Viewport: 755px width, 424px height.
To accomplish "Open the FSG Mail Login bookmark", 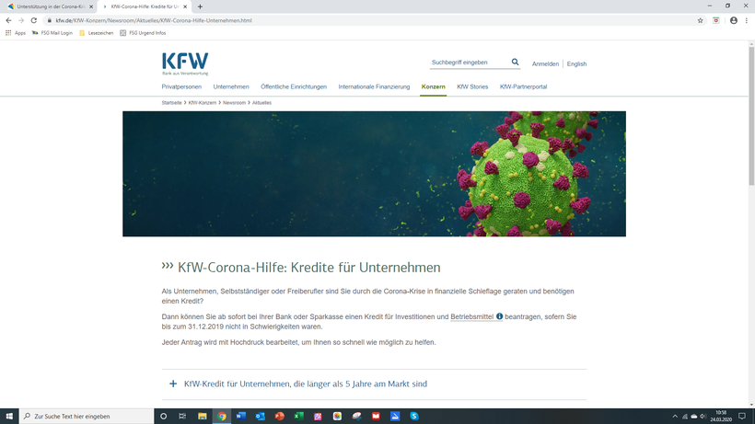I will click(x=52, y=33).
